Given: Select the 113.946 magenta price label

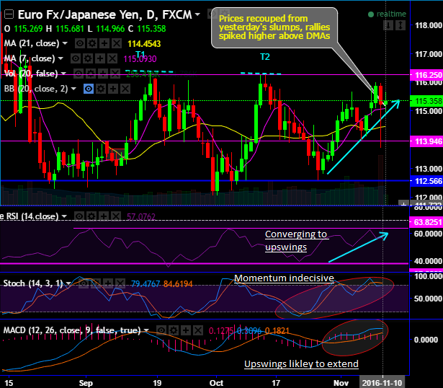Looking at the screenshot, I should 426,141.
